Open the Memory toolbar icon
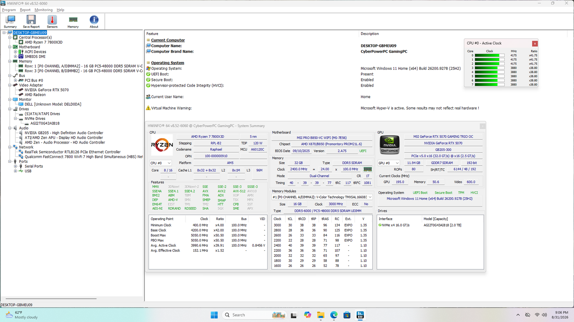574x322 pixels. pos(73,21)
